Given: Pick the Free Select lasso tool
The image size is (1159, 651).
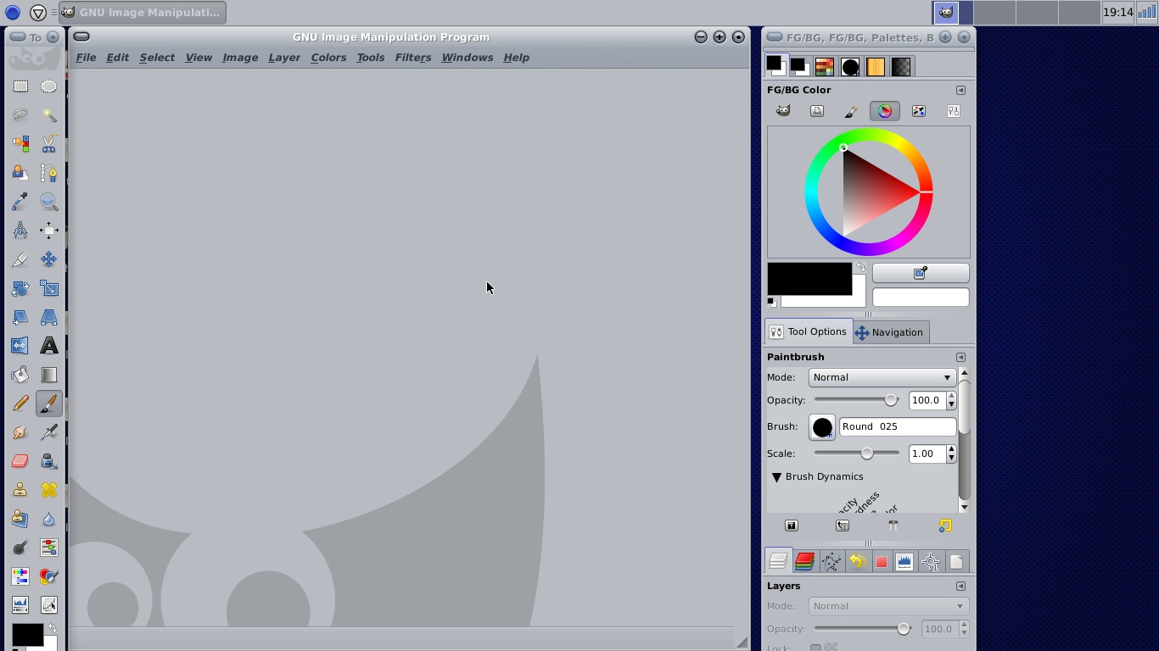Looking at the screenshot, I should [20, 115].
